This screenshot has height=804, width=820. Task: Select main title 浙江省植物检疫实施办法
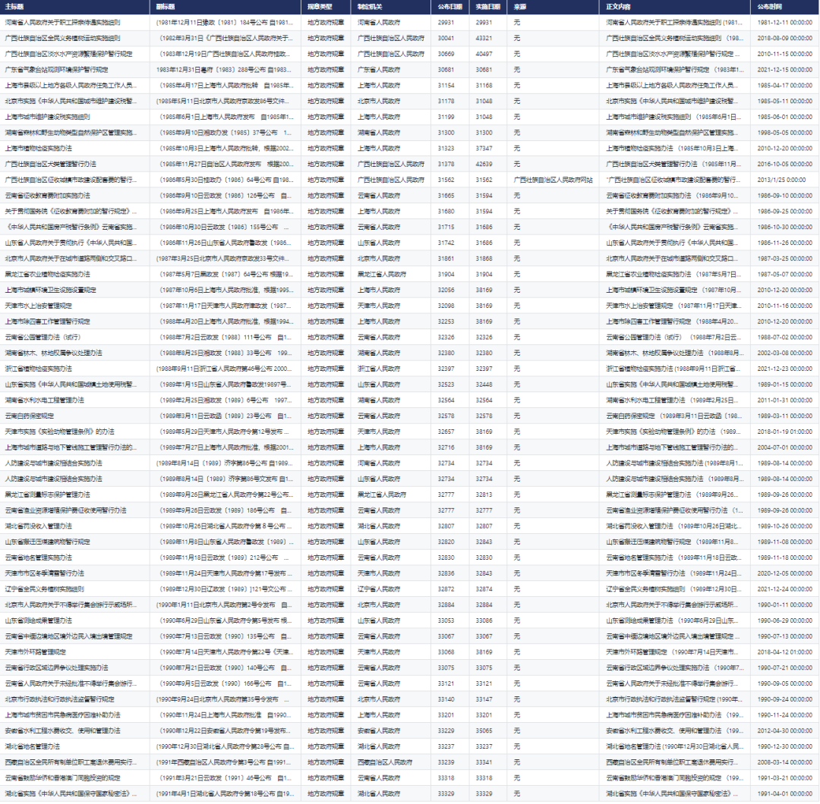(x=39, y=369)
